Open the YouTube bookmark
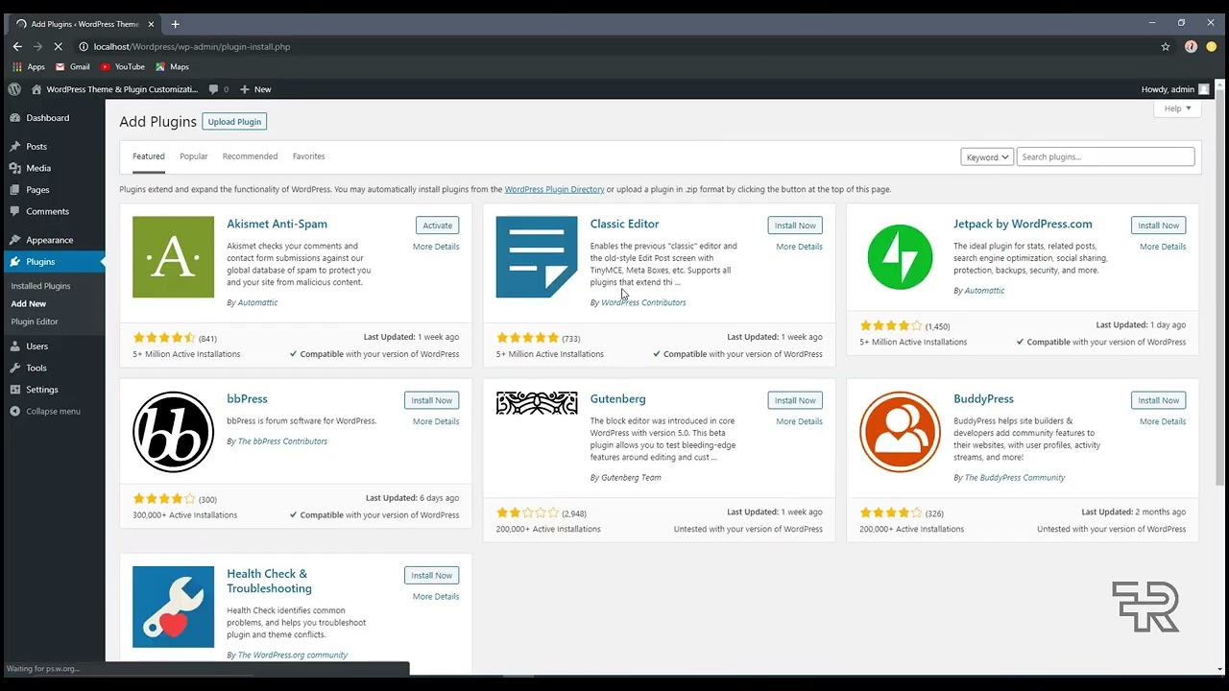Viewport: 1229px width, 691px height. point(122,67)
